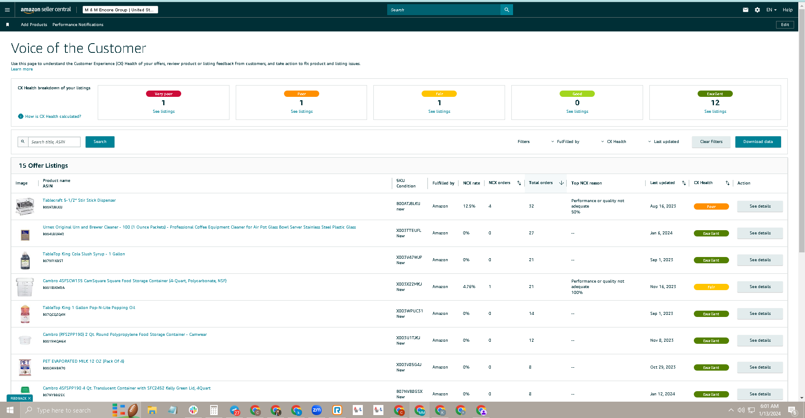Open Calculator from the taskbar
The image size is (805, 418).
pyautogui.click(x=214, y=410)
